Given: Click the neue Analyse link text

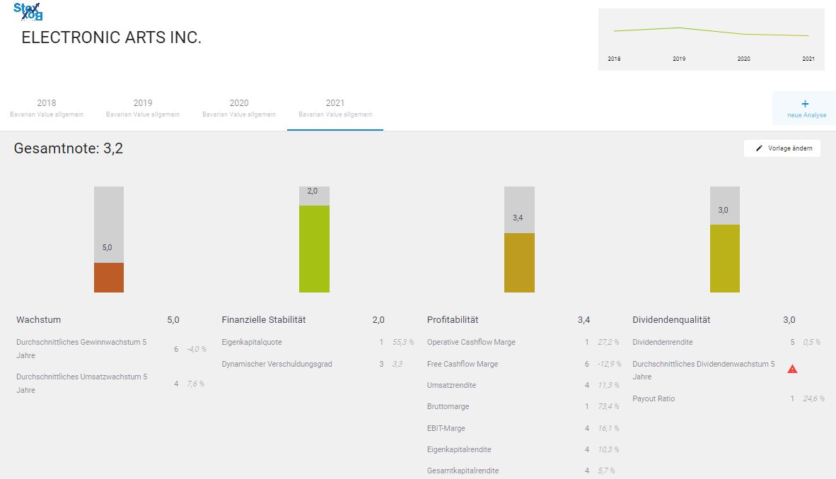Looking at the screenshot, I should [x=807, y=115].
